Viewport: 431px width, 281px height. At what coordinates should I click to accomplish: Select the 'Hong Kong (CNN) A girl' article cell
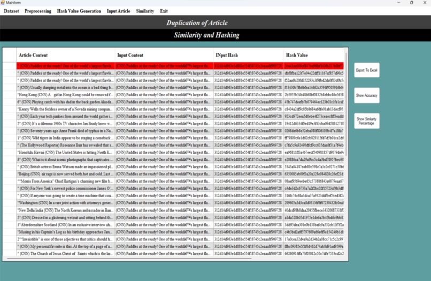tap(65, 95)
